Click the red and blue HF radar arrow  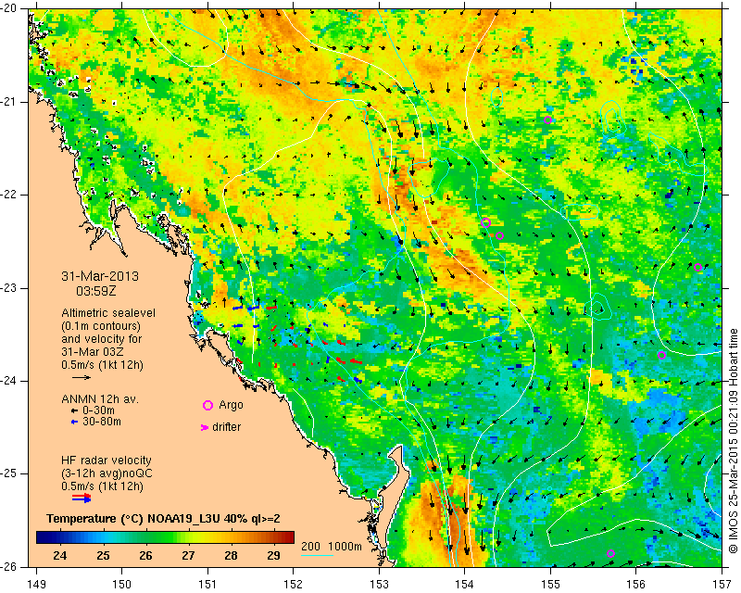tap(82, 498)
